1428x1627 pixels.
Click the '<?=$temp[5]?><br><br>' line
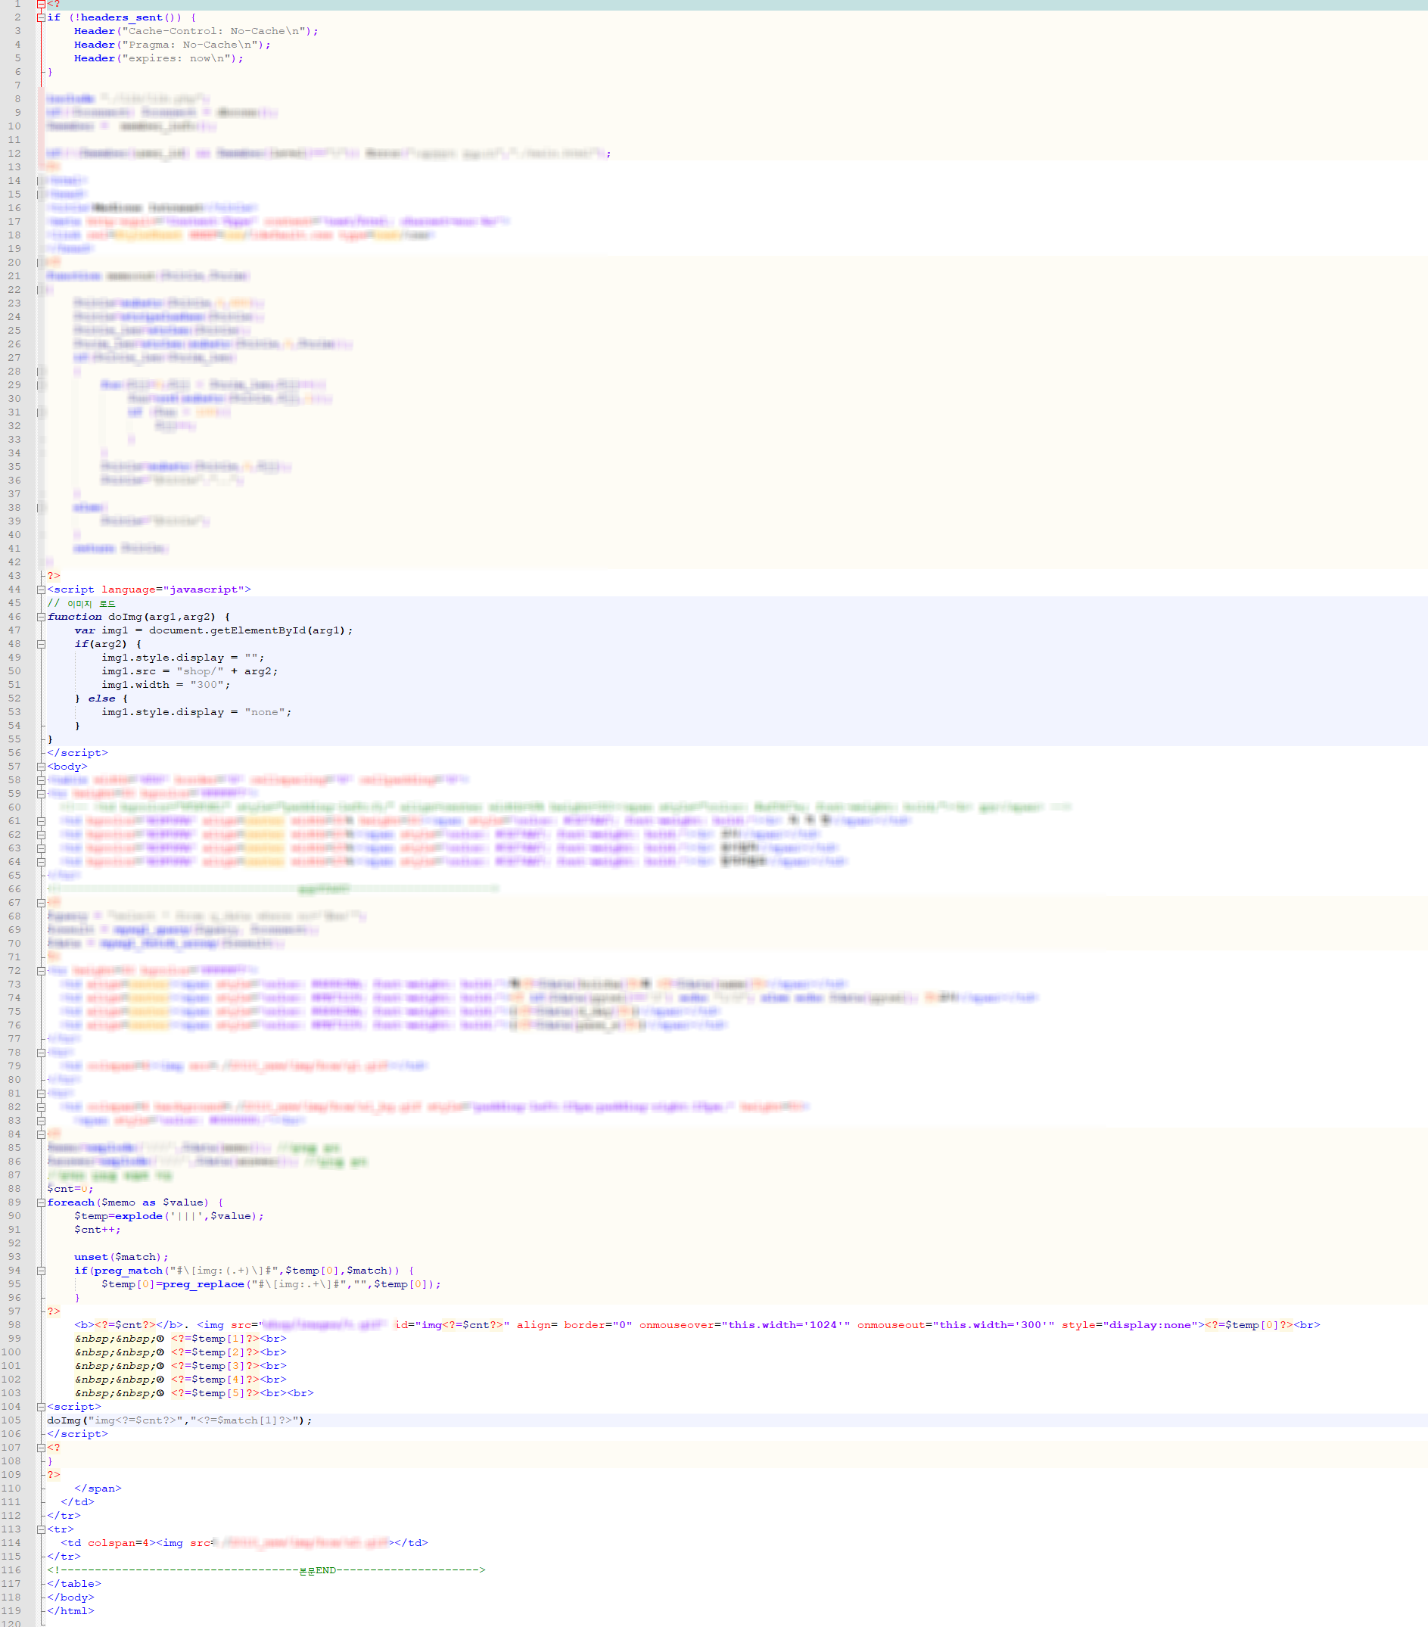[194, 1393]
